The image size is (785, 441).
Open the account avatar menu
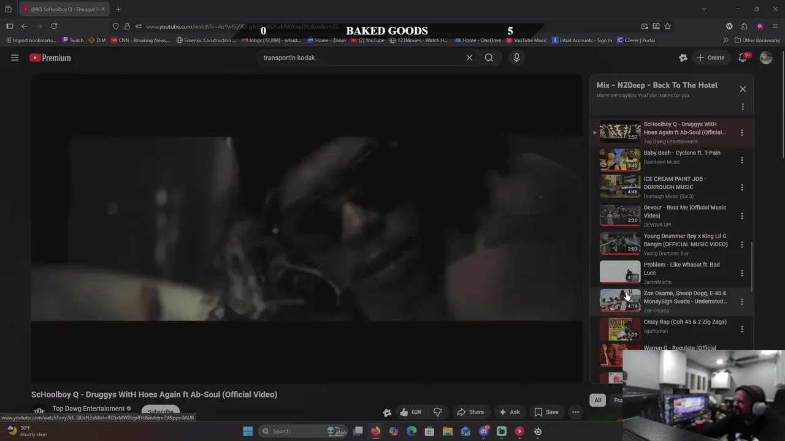(766, 58)
